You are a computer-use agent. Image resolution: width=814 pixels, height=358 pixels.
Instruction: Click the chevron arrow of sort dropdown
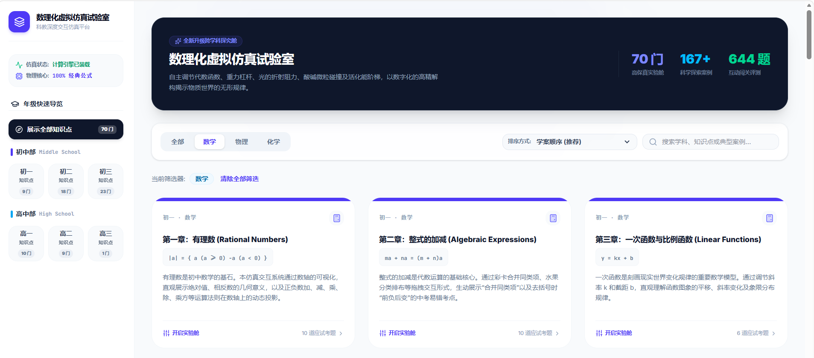point(627,142)
